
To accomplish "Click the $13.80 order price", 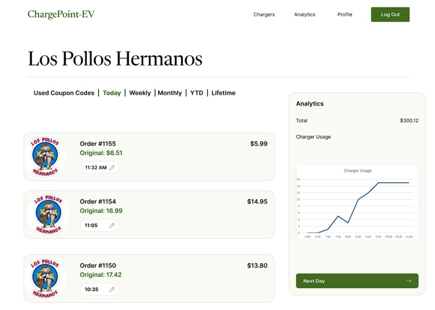I will click(x=257, y=266).
